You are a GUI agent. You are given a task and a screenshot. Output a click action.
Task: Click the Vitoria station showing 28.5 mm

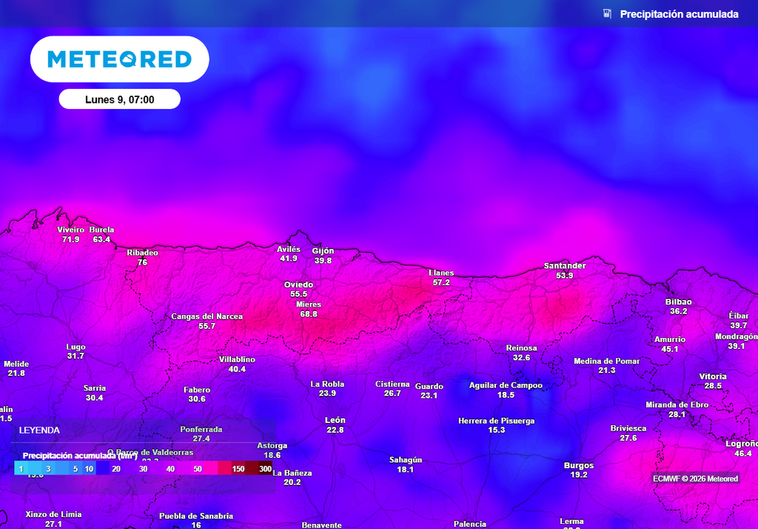coord(712,380)
